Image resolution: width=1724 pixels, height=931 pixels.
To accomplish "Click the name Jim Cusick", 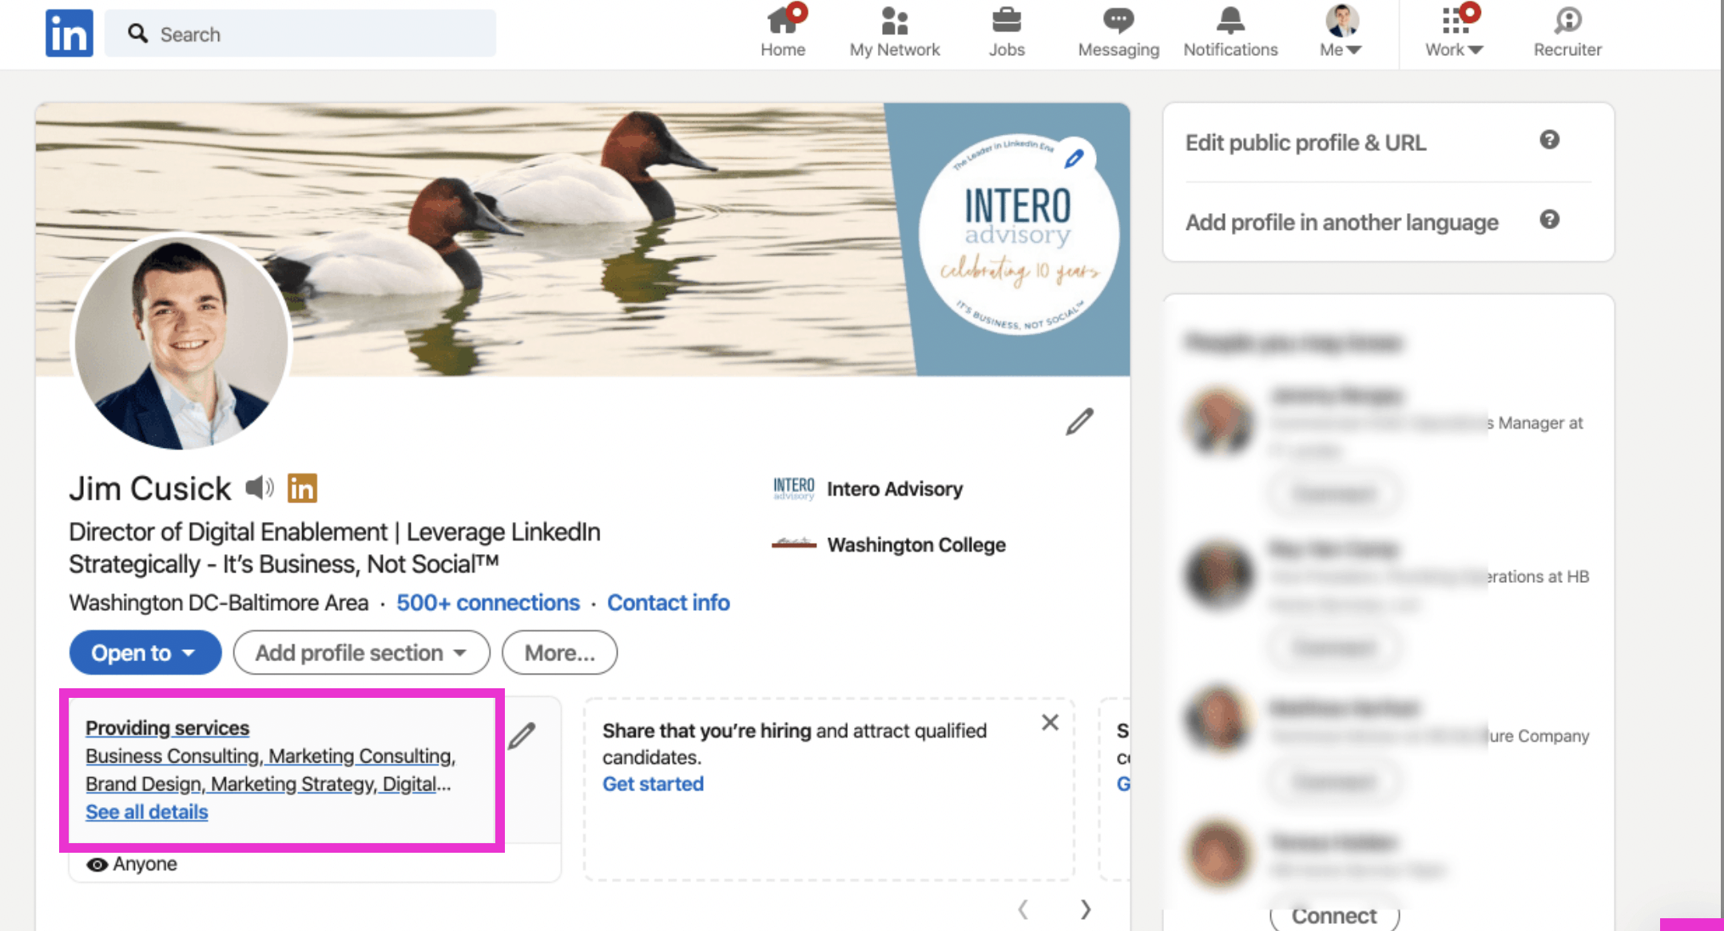I will (x=150, y=488).
